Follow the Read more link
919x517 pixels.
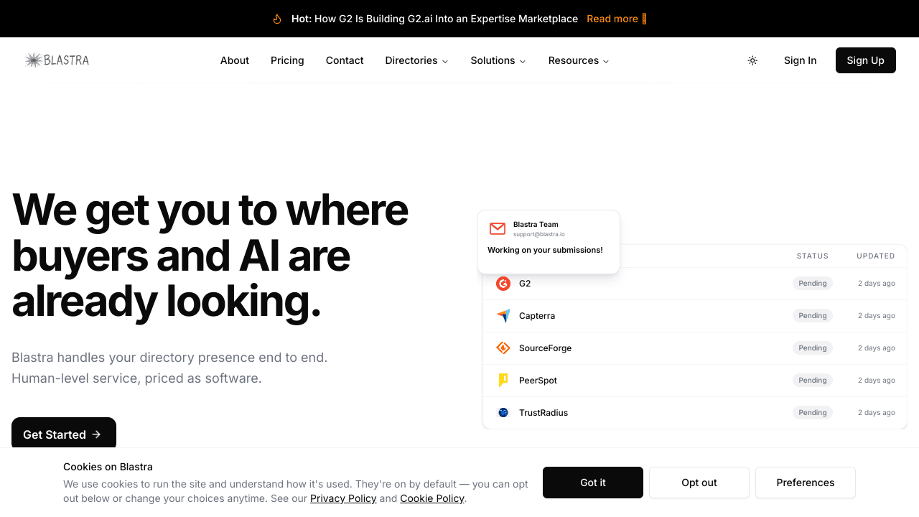pyautogui.click(x=617, y=19)
